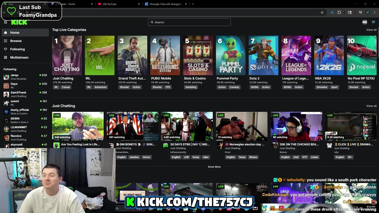The image size is (379, 213).
Task: Open the Kick logo home link
Action: click(19, 22)
